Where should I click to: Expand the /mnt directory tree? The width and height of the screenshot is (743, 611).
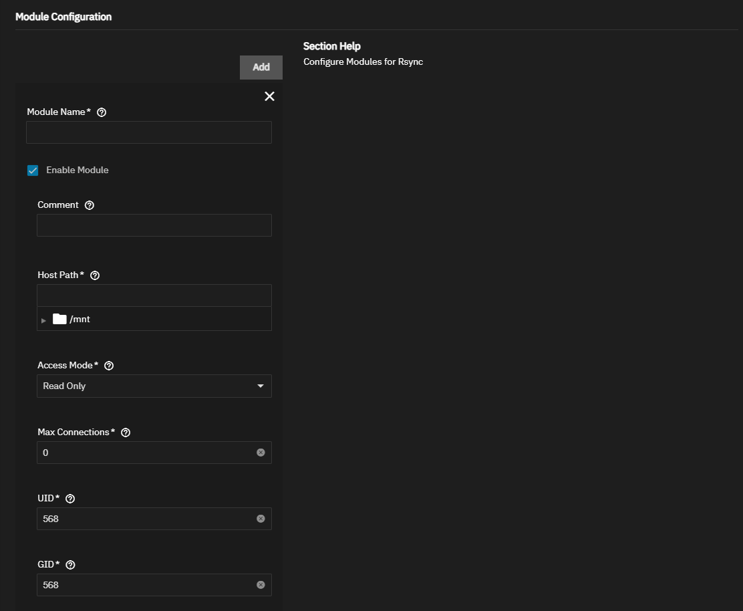pos(44,320)
